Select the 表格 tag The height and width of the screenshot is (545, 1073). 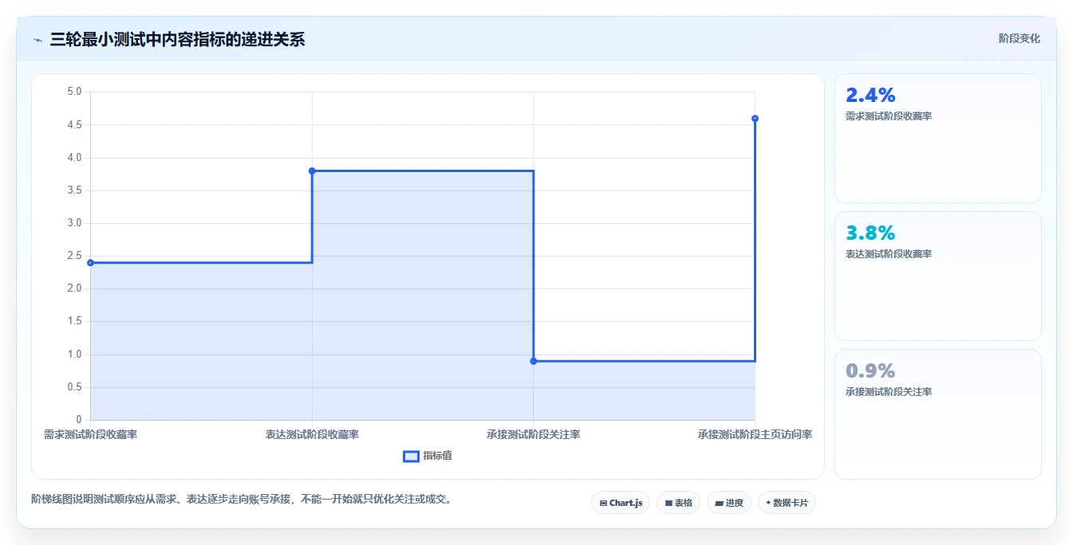tap(678, 503)
